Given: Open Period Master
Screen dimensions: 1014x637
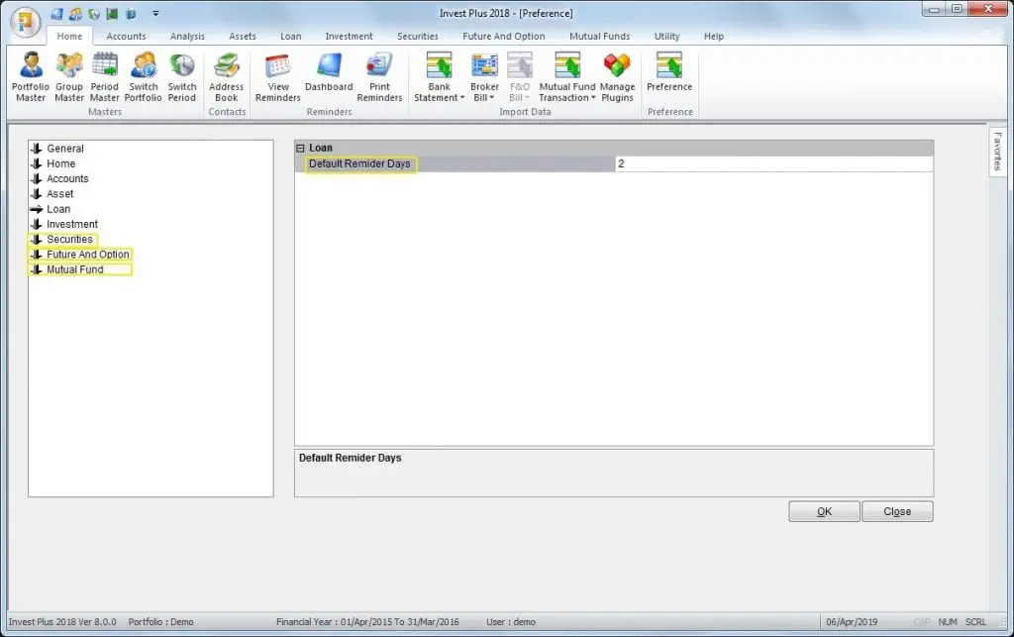Looking at the screenshot, I should [104, 77].
